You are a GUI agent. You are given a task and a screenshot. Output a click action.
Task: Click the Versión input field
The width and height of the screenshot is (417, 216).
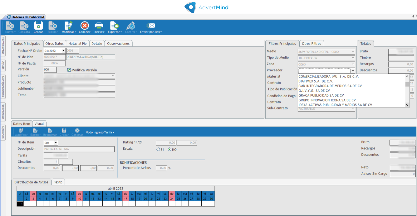click(x=50, y=70)
